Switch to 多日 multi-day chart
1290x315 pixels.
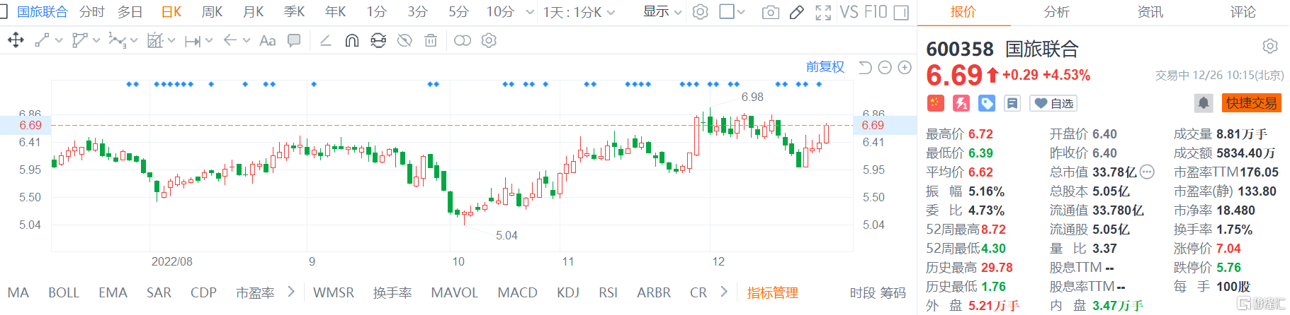tap(130, 12)
